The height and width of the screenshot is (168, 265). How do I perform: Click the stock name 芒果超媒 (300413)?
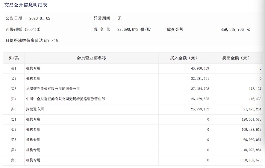click(x=23, y=29)
